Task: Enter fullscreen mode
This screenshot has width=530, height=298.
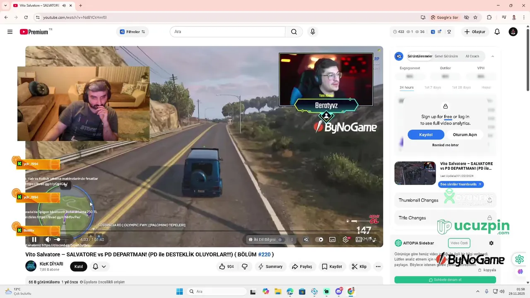Action: 373,239
